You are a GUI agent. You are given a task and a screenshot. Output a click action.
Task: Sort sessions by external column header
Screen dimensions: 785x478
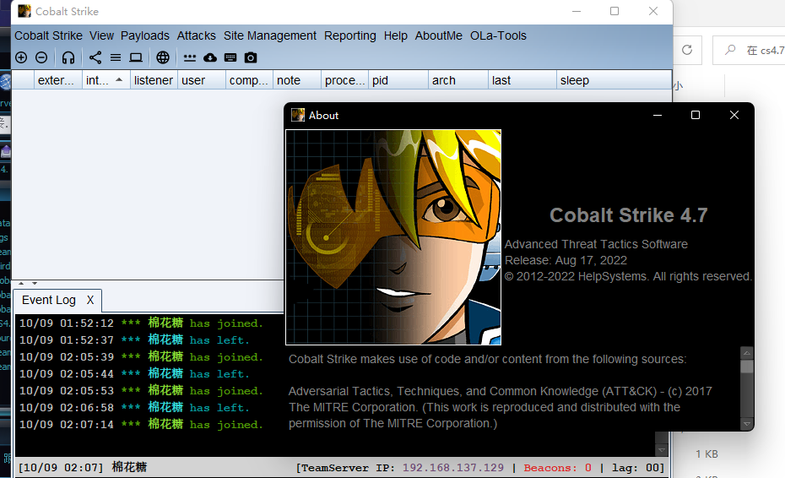(x=58, y=80)
